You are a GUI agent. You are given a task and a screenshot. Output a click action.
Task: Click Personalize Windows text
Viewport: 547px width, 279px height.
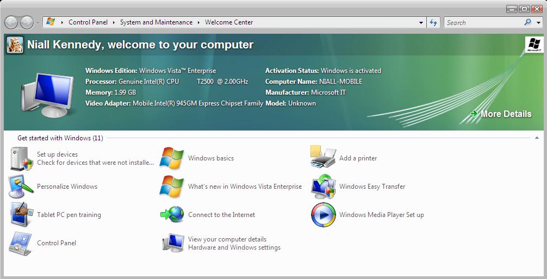coord(67,187)
